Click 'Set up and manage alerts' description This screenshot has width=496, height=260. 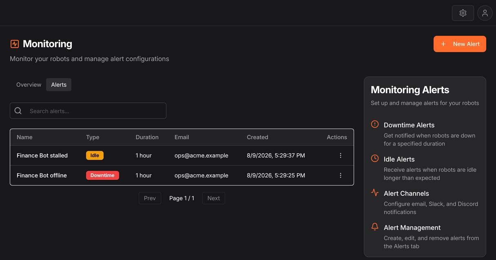(425, 103)
